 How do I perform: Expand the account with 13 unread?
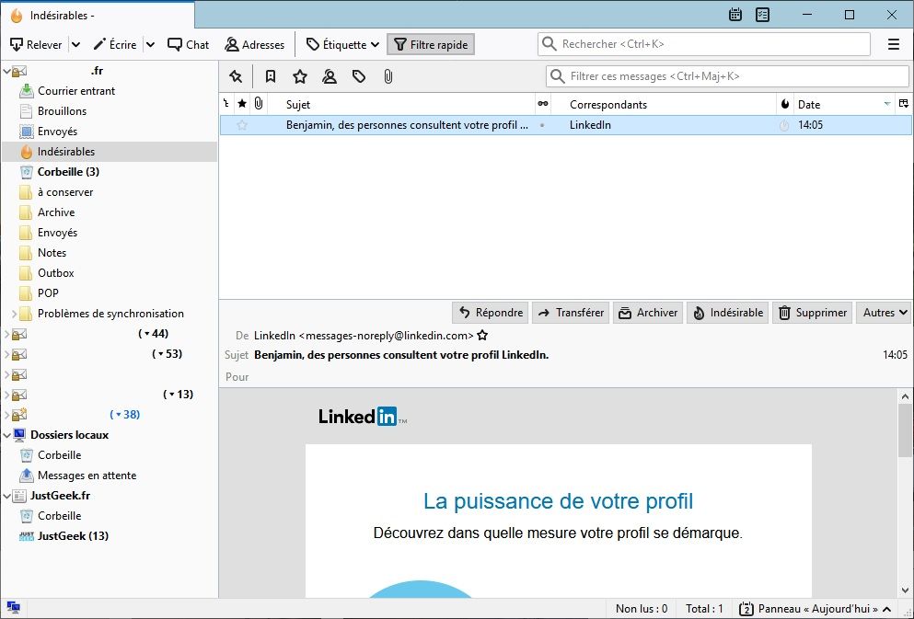click(6, 395)
